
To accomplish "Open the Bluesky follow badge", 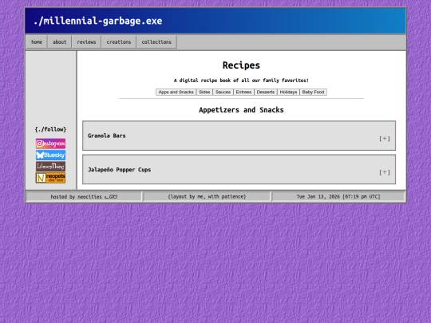I will (x=50, y=155).
